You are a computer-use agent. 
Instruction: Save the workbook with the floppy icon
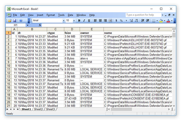(15, 21)
